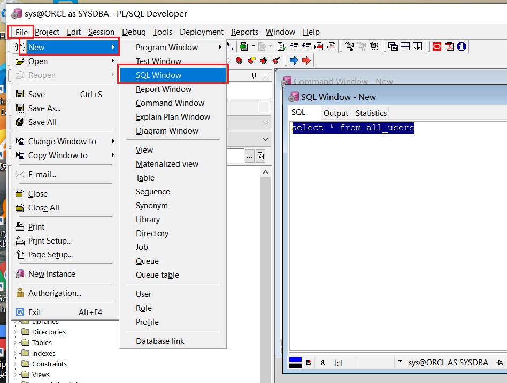Click the ellipsis (...) button in browser panel
The height and width of the screenshot is (383, 507).
(x=250, y=157)
